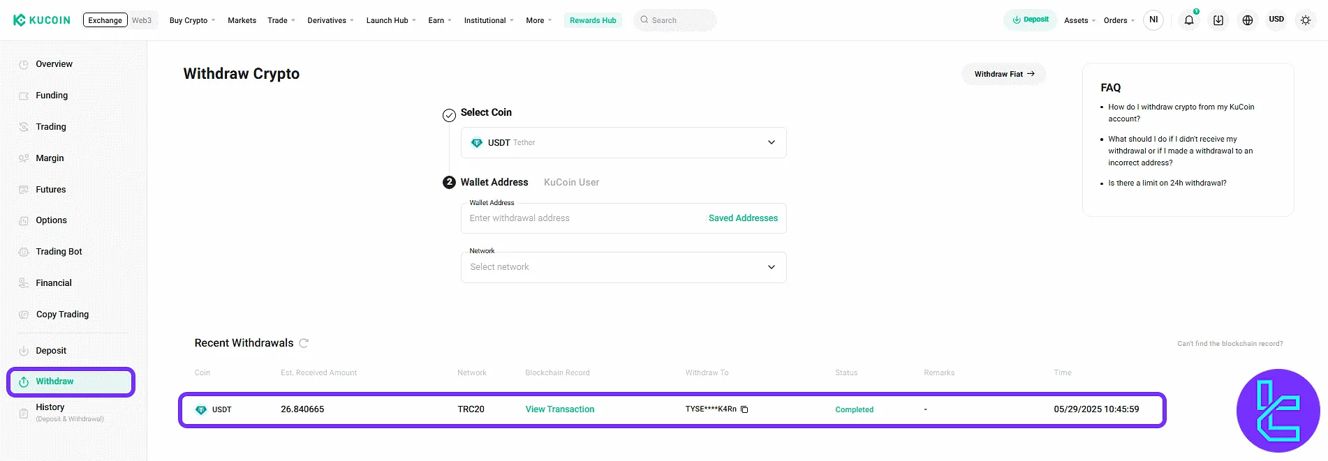
Task: Expand the Trade menu
Action: 281,20
